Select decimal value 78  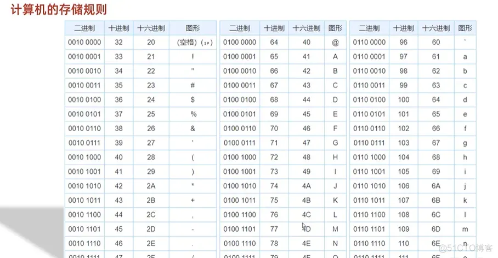pos(274,244)
